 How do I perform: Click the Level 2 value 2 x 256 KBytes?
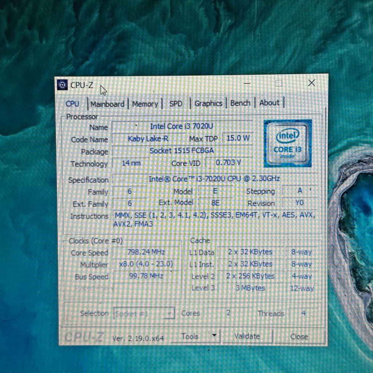[250, 276]
